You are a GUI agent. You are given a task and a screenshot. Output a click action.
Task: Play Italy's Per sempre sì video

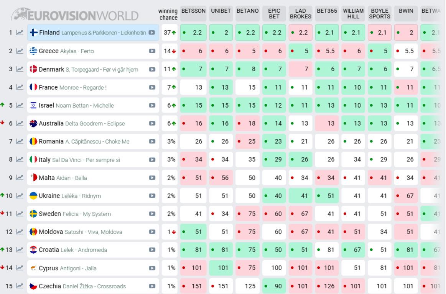coord(152,160)
